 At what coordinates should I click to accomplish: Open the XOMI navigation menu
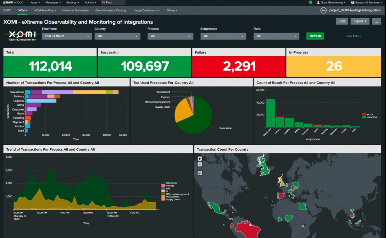23,10
